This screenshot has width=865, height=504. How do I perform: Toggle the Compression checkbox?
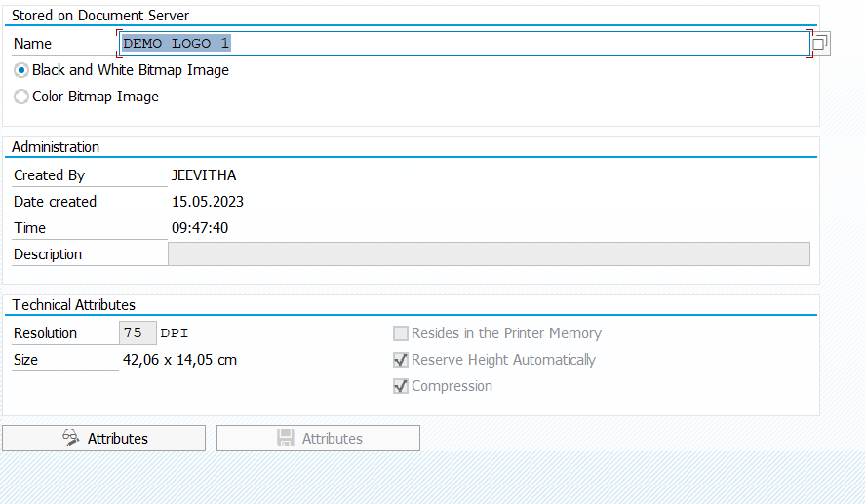coord(400,386)
